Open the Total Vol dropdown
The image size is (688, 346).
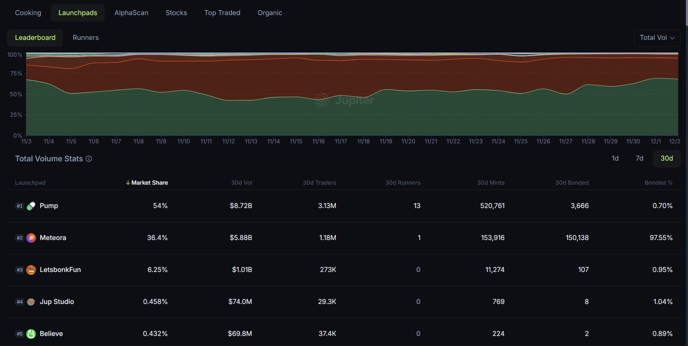657,37
